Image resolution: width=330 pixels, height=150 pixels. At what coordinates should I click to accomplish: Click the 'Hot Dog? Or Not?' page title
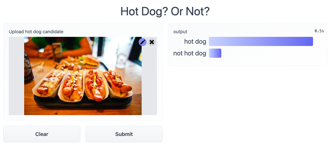tap(165, 11)
